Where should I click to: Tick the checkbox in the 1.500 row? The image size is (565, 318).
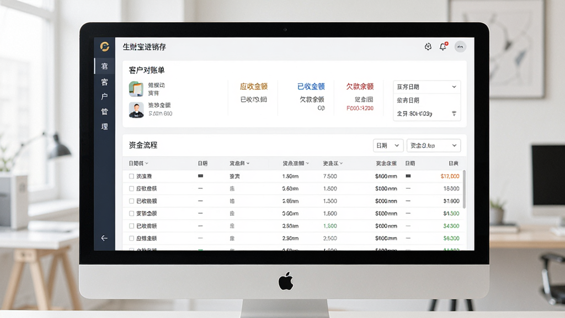(x=131, y=201)
